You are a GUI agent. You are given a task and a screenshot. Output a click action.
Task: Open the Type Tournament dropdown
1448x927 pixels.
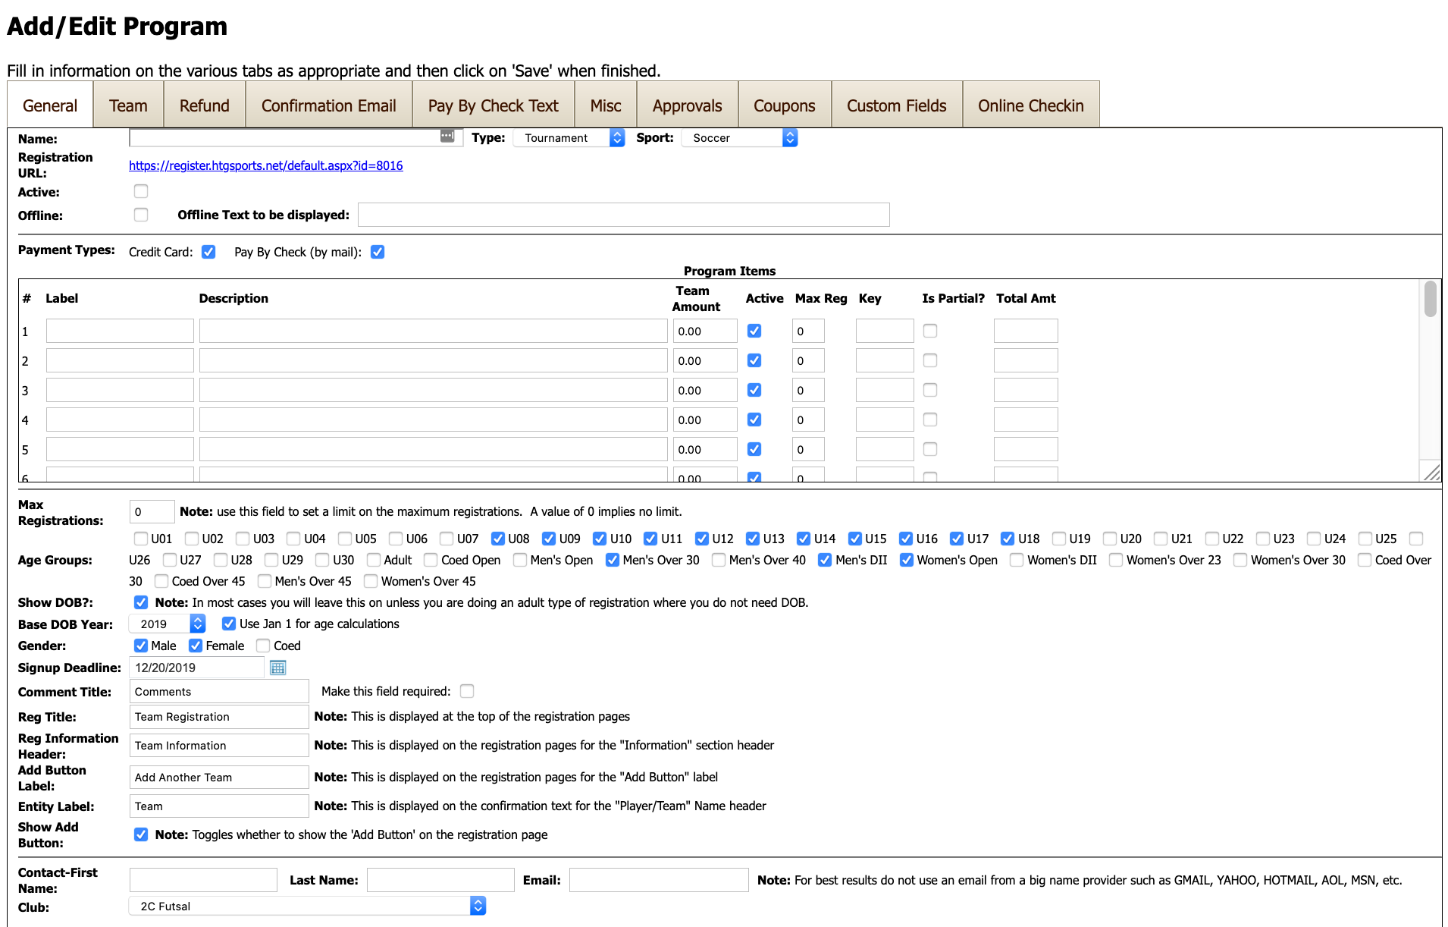pyautogui.click(x=569, y=138)
